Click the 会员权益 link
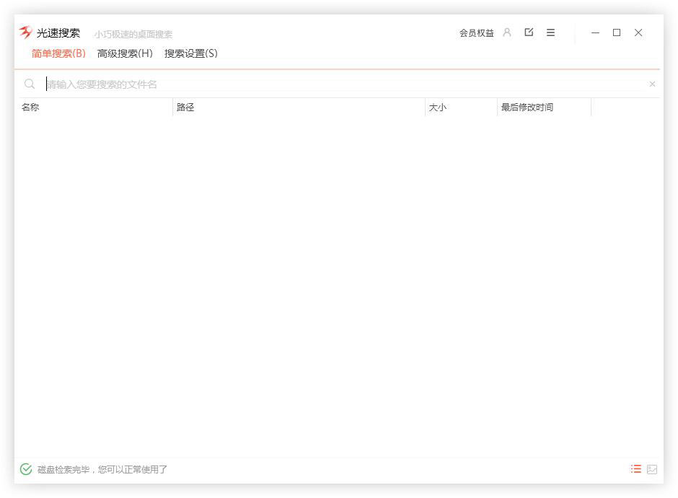The width and height of the screenshot is (678, 498). [x=475, y=32]
